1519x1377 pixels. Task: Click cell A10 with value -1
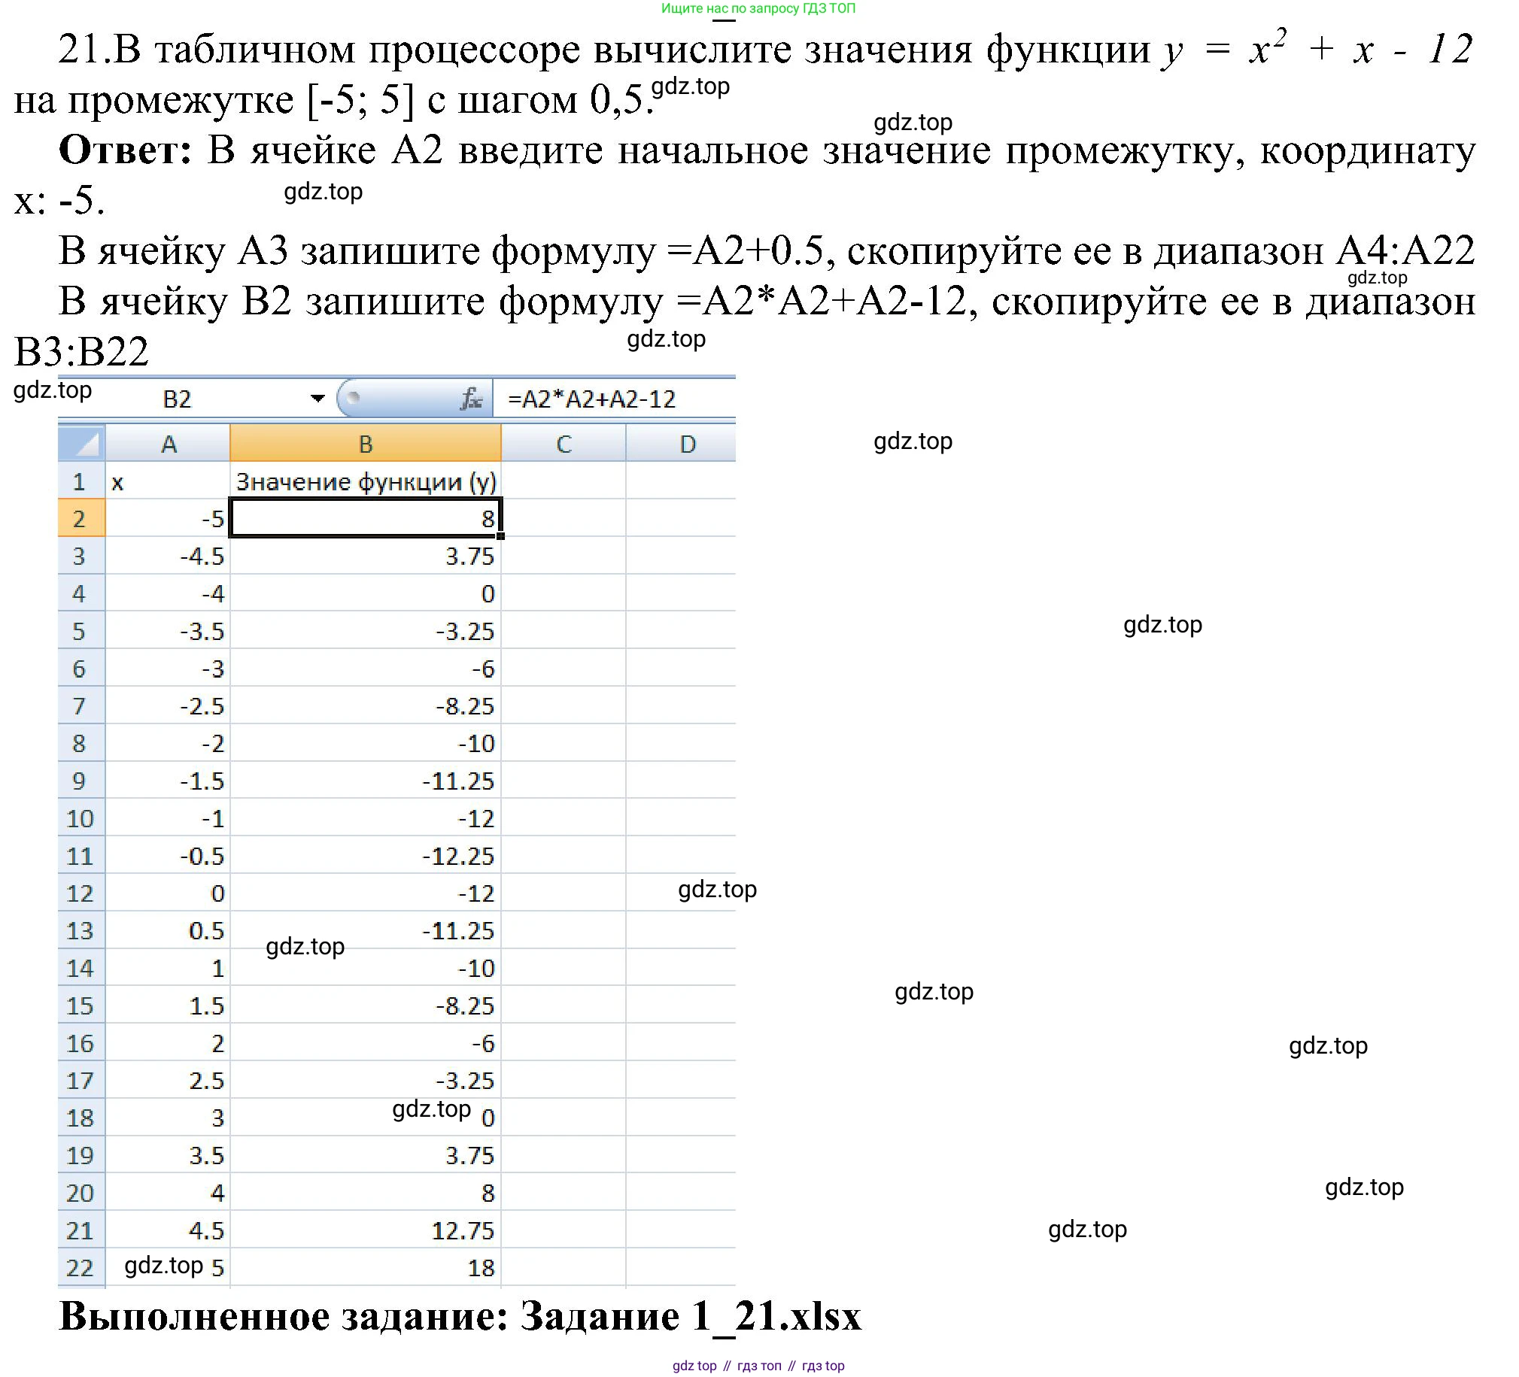168,818
